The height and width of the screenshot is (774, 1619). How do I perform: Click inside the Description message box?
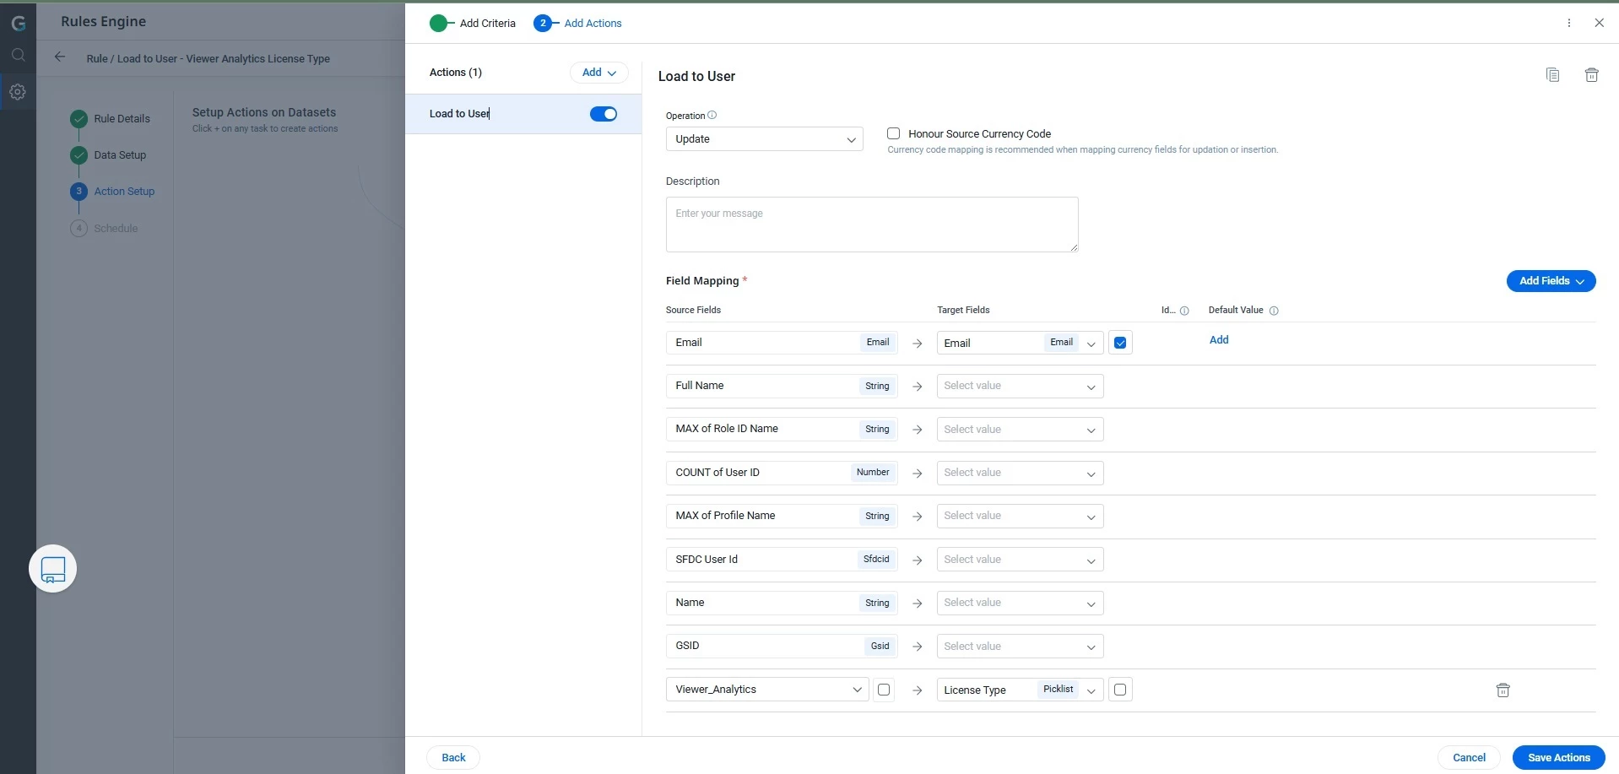pyautogui.click(x=872, y=225)
